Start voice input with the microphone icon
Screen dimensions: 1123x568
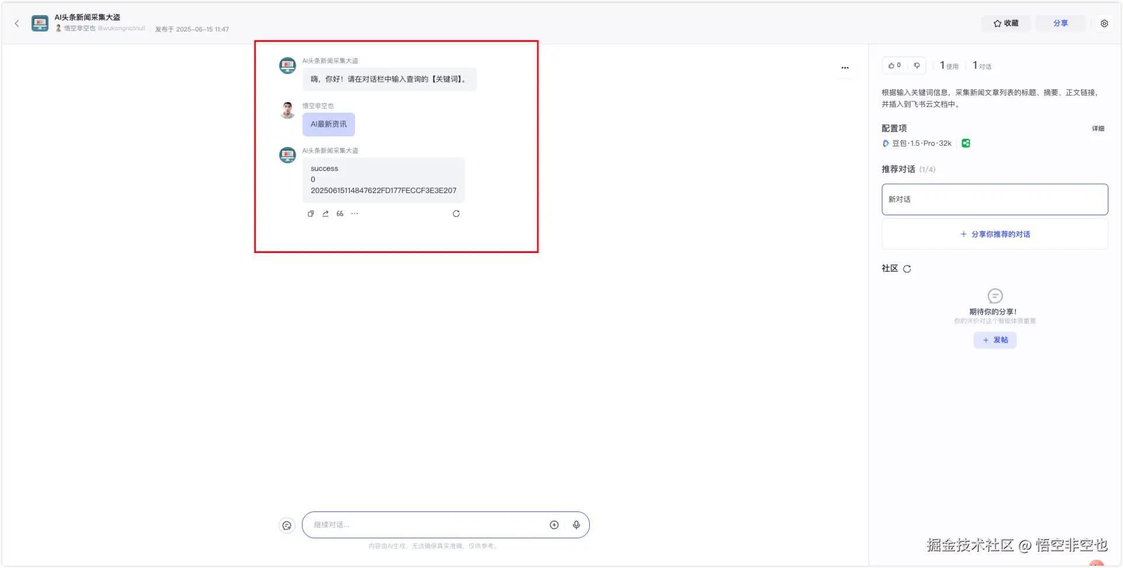tap(576, 525)
